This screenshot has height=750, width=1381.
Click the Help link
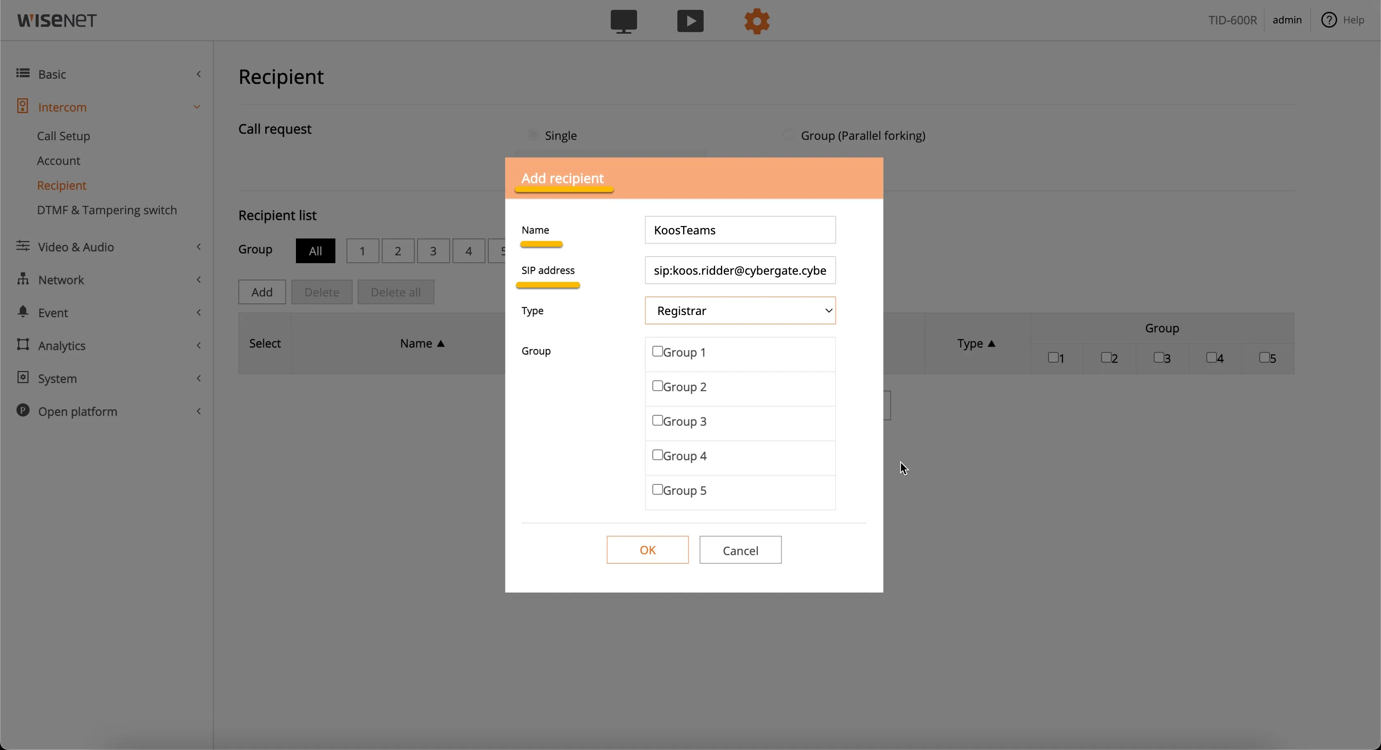[1354, 21]
